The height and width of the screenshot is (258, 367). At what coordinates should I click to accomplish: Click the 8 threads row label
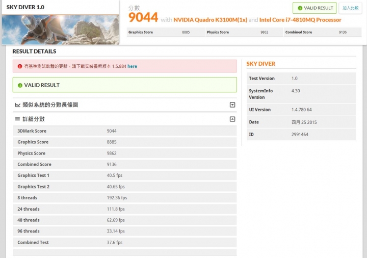pyautogui.click(x=27, y=198)
